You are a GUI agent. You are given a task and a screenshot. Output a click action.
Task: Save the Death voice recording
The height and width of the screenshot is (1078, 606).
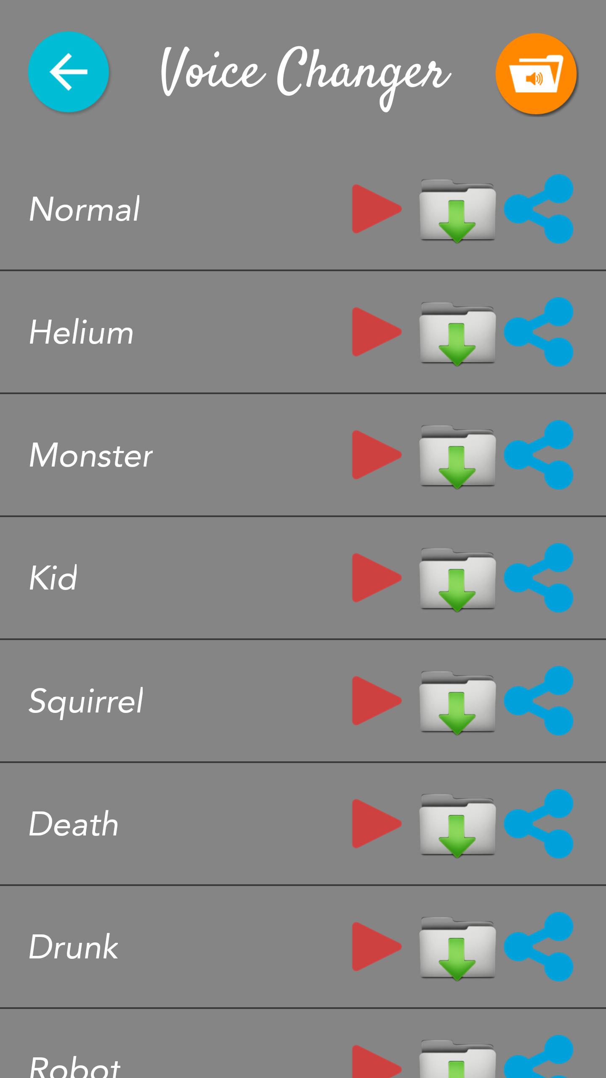(x=457, y=825)
